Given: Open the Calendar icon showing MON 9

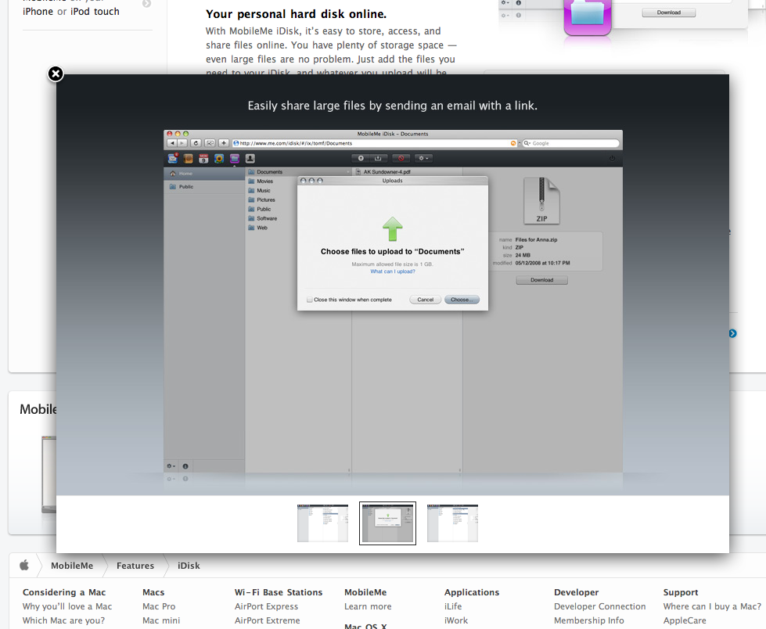Looking at the screenshot, I should (x=203, y=158).
